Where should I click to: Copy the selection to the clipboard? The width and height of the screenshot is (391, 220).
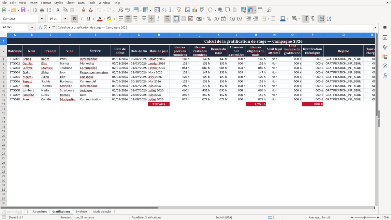tap(65, 10)
